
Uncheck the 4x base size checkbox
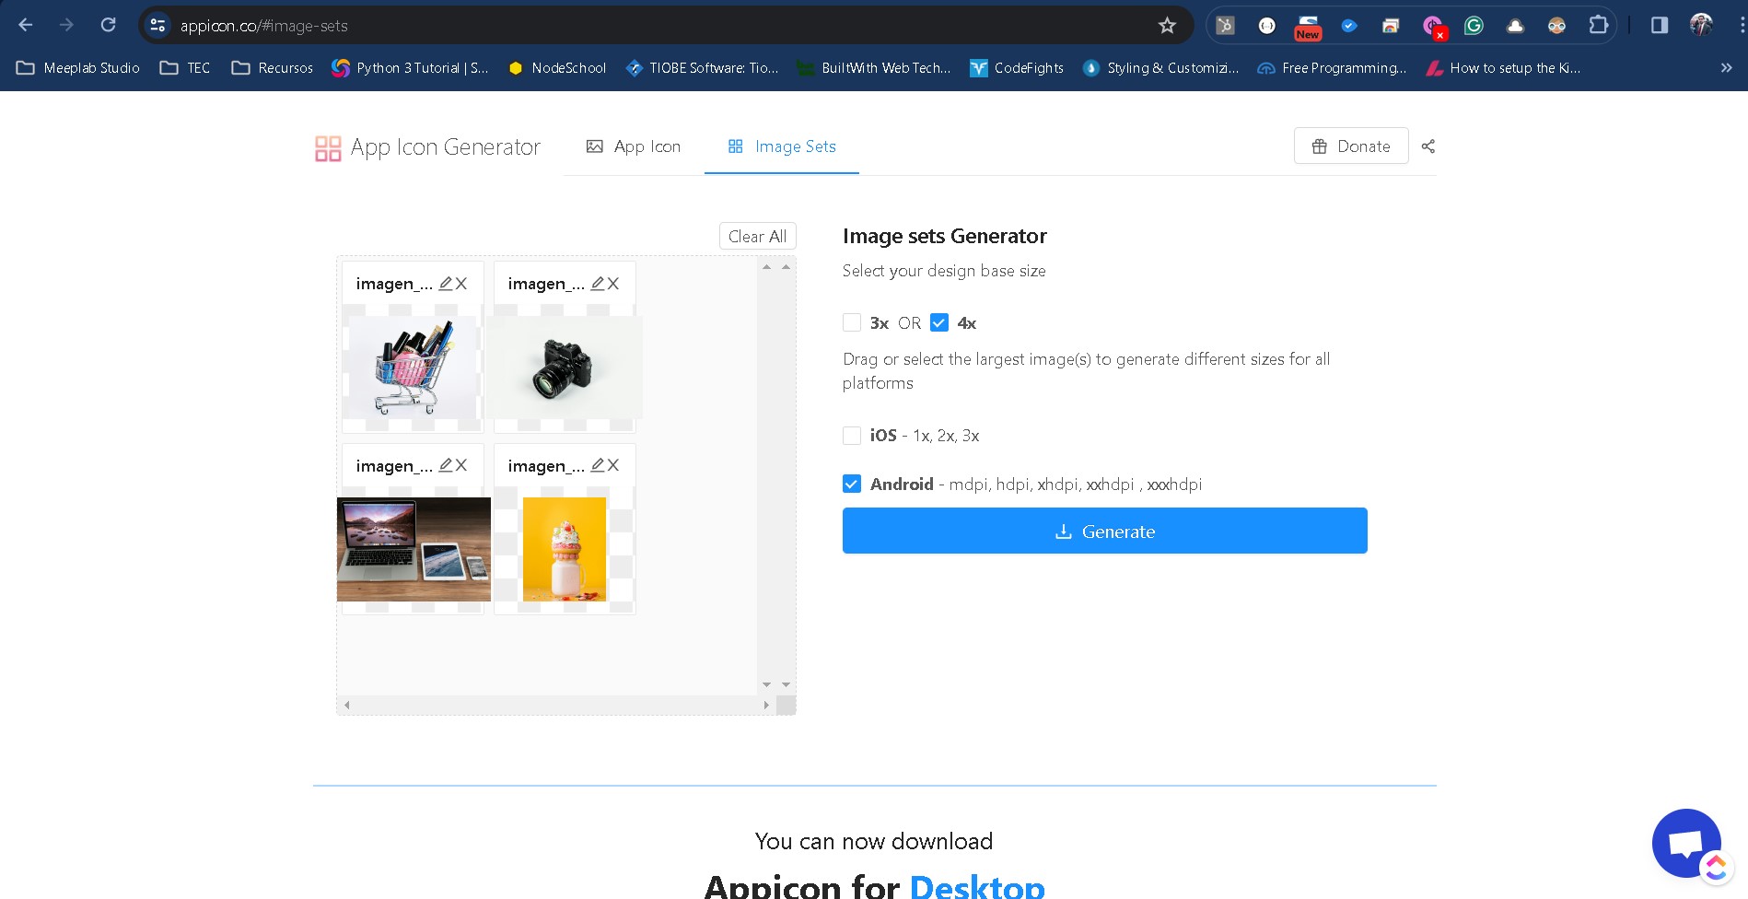[x=939, y=323]
